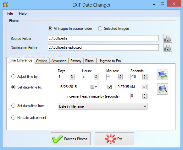Screen dimensions: 183x150
Task: Increase the increment seconds spinner value
Action: [145, 95]
